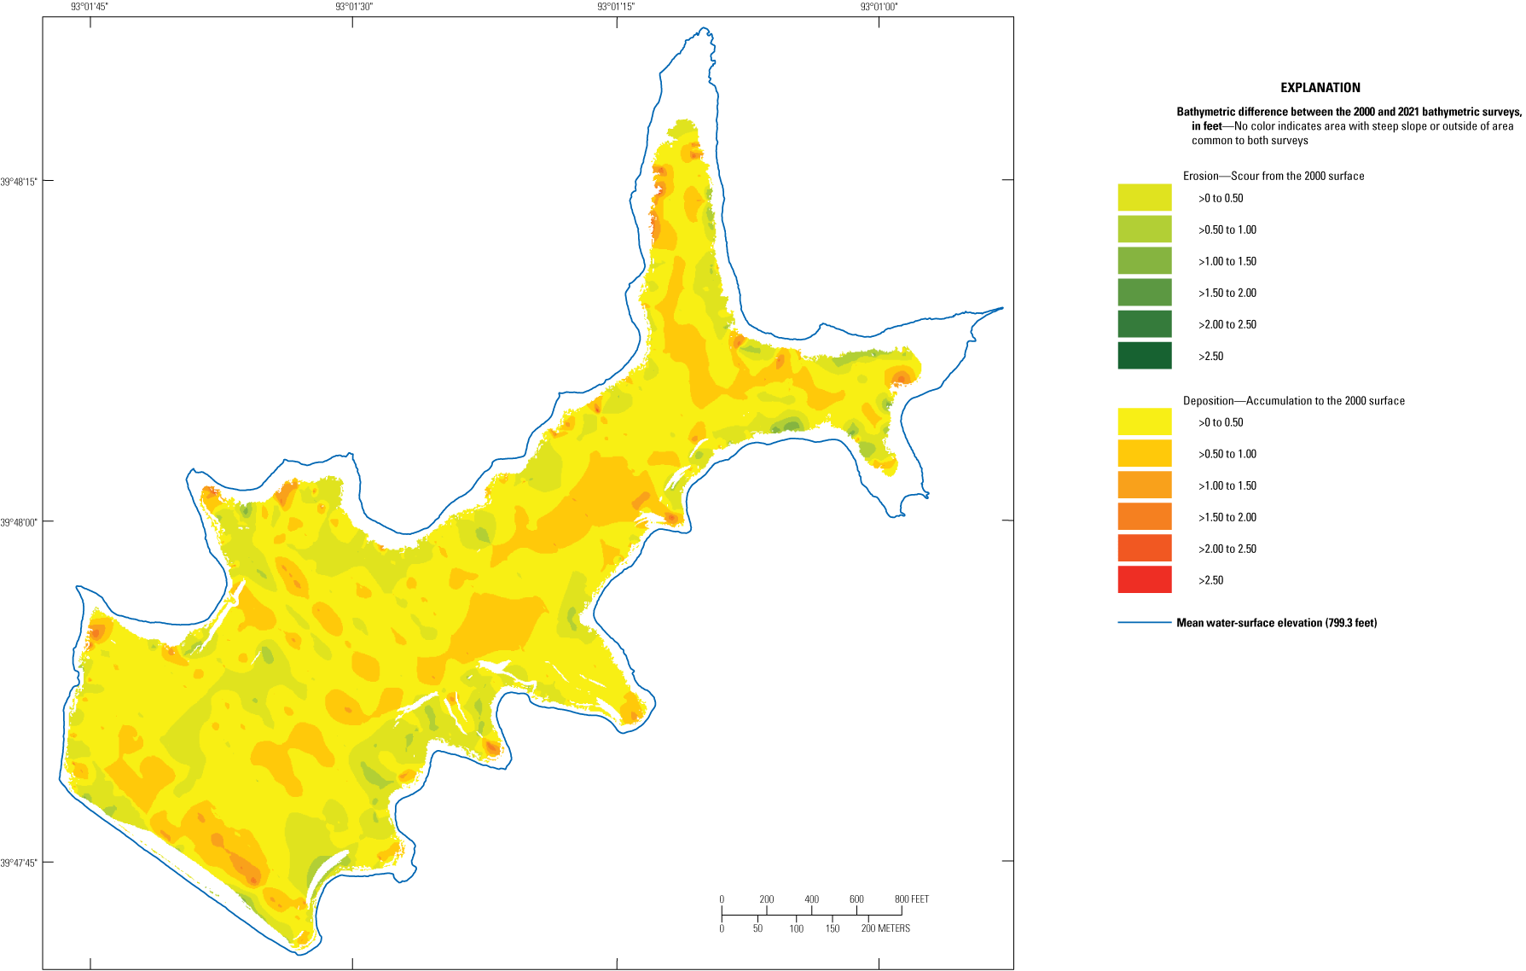Select the deposition >1.50 to 2.00 swatch
The height and width of the screenshot is (971, 1526).
point(1144,517)
